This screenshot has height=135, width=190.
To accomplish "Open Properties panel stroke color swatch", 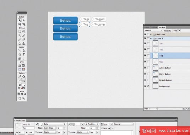I will (73, 124).
